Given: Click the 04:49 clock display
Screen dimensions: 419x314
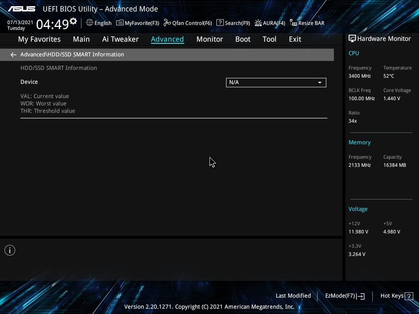Looking at the screenshot, I should pos(53,24).
